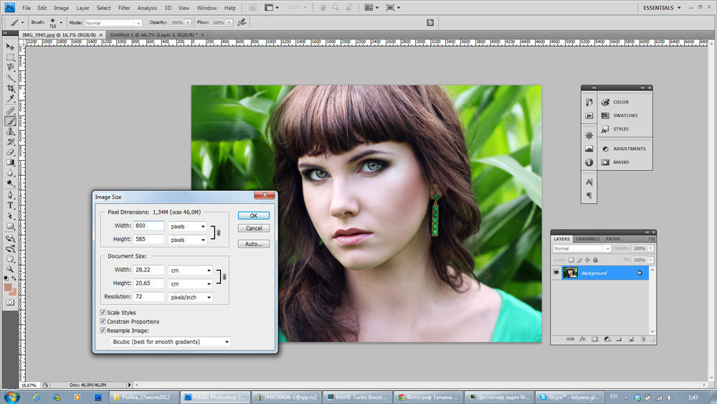Disable the Resample Image checkbox
Image resolution: width=717 pixels, height=404 pixels.
tap(103, 331)
